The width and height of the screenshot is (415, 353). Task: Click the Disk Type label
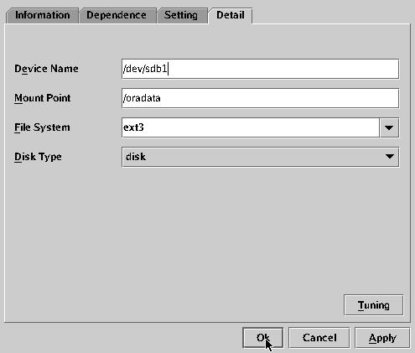(x=38, y=157)
